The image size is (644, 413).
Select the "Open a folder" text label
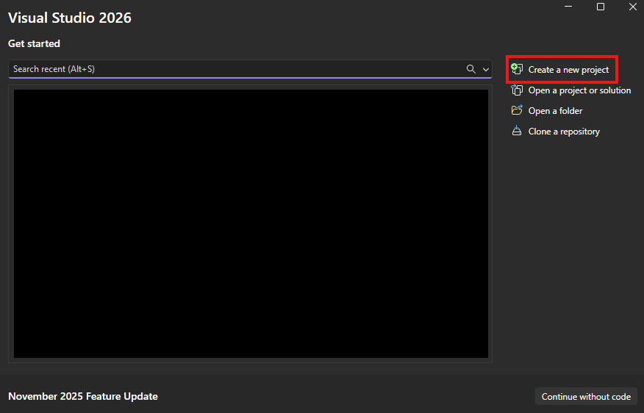pyautogui.click(x=555, y=111)
